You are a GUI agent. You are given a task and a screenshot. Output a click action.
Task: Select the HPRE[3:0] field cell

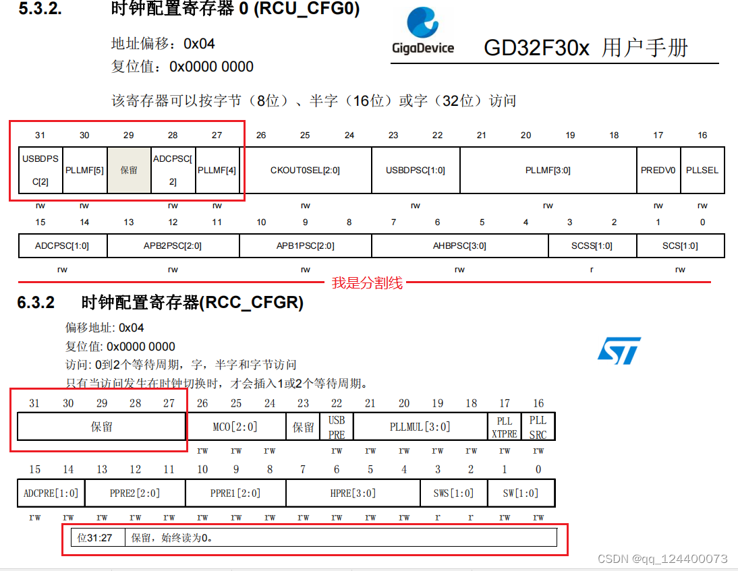(352, 493)
